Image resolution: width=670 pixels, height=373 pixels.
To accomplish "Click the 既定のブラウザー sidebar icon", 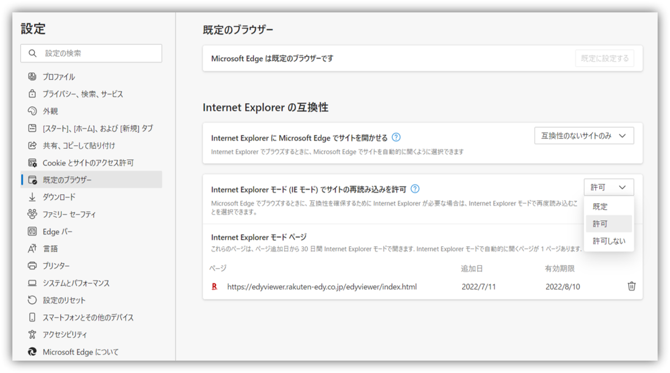I will click(32, 180).
